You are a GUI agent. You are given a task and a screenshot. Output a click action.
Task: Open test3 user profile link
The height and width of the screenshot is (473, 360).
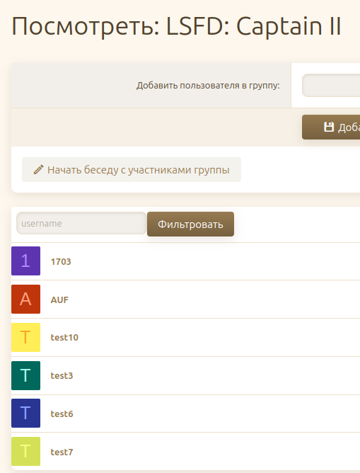tap(62, 375)
